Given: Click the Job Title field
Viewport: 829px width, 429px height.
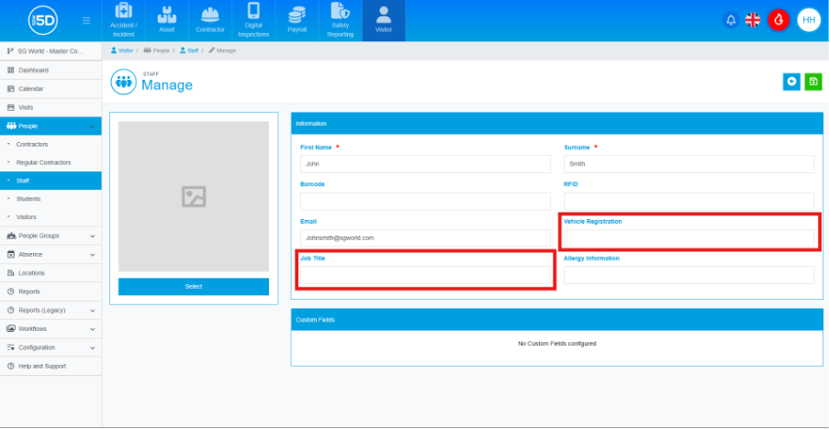Looking at the screenshot, I should 425,275.
